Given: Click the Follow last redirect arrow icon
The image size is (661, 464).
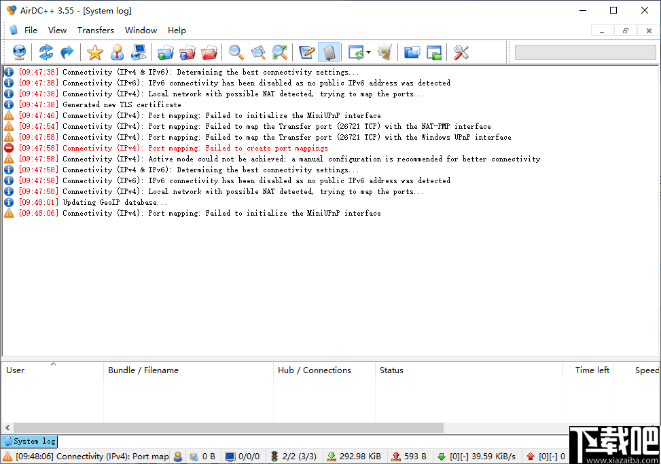Looking at the screenshot, I should (67, 53).
